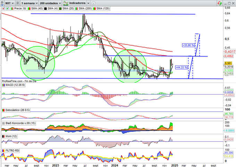Open the MACD (12 26 9) panel label
The height and width of the screenshot is (167, 236).
coord(15,85)
